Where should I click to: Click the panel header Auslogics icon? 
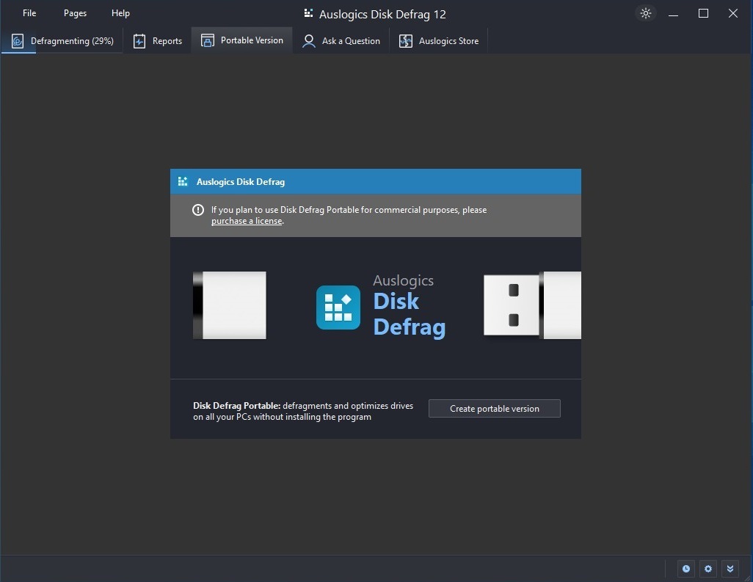coord(183,181)
